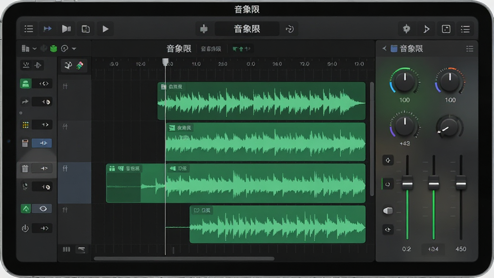The height and width of the screenshot is (278, 494).
Task: Open the control beside the power icon
Action: pyautogui.click(x=42, y=228)
